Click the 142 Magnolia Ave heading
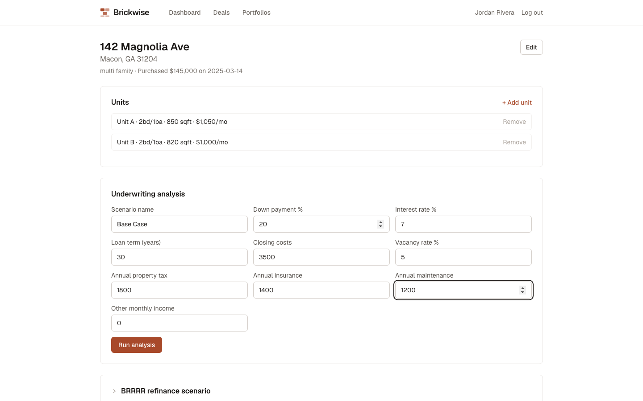643x401 pixels. point(145,47)
